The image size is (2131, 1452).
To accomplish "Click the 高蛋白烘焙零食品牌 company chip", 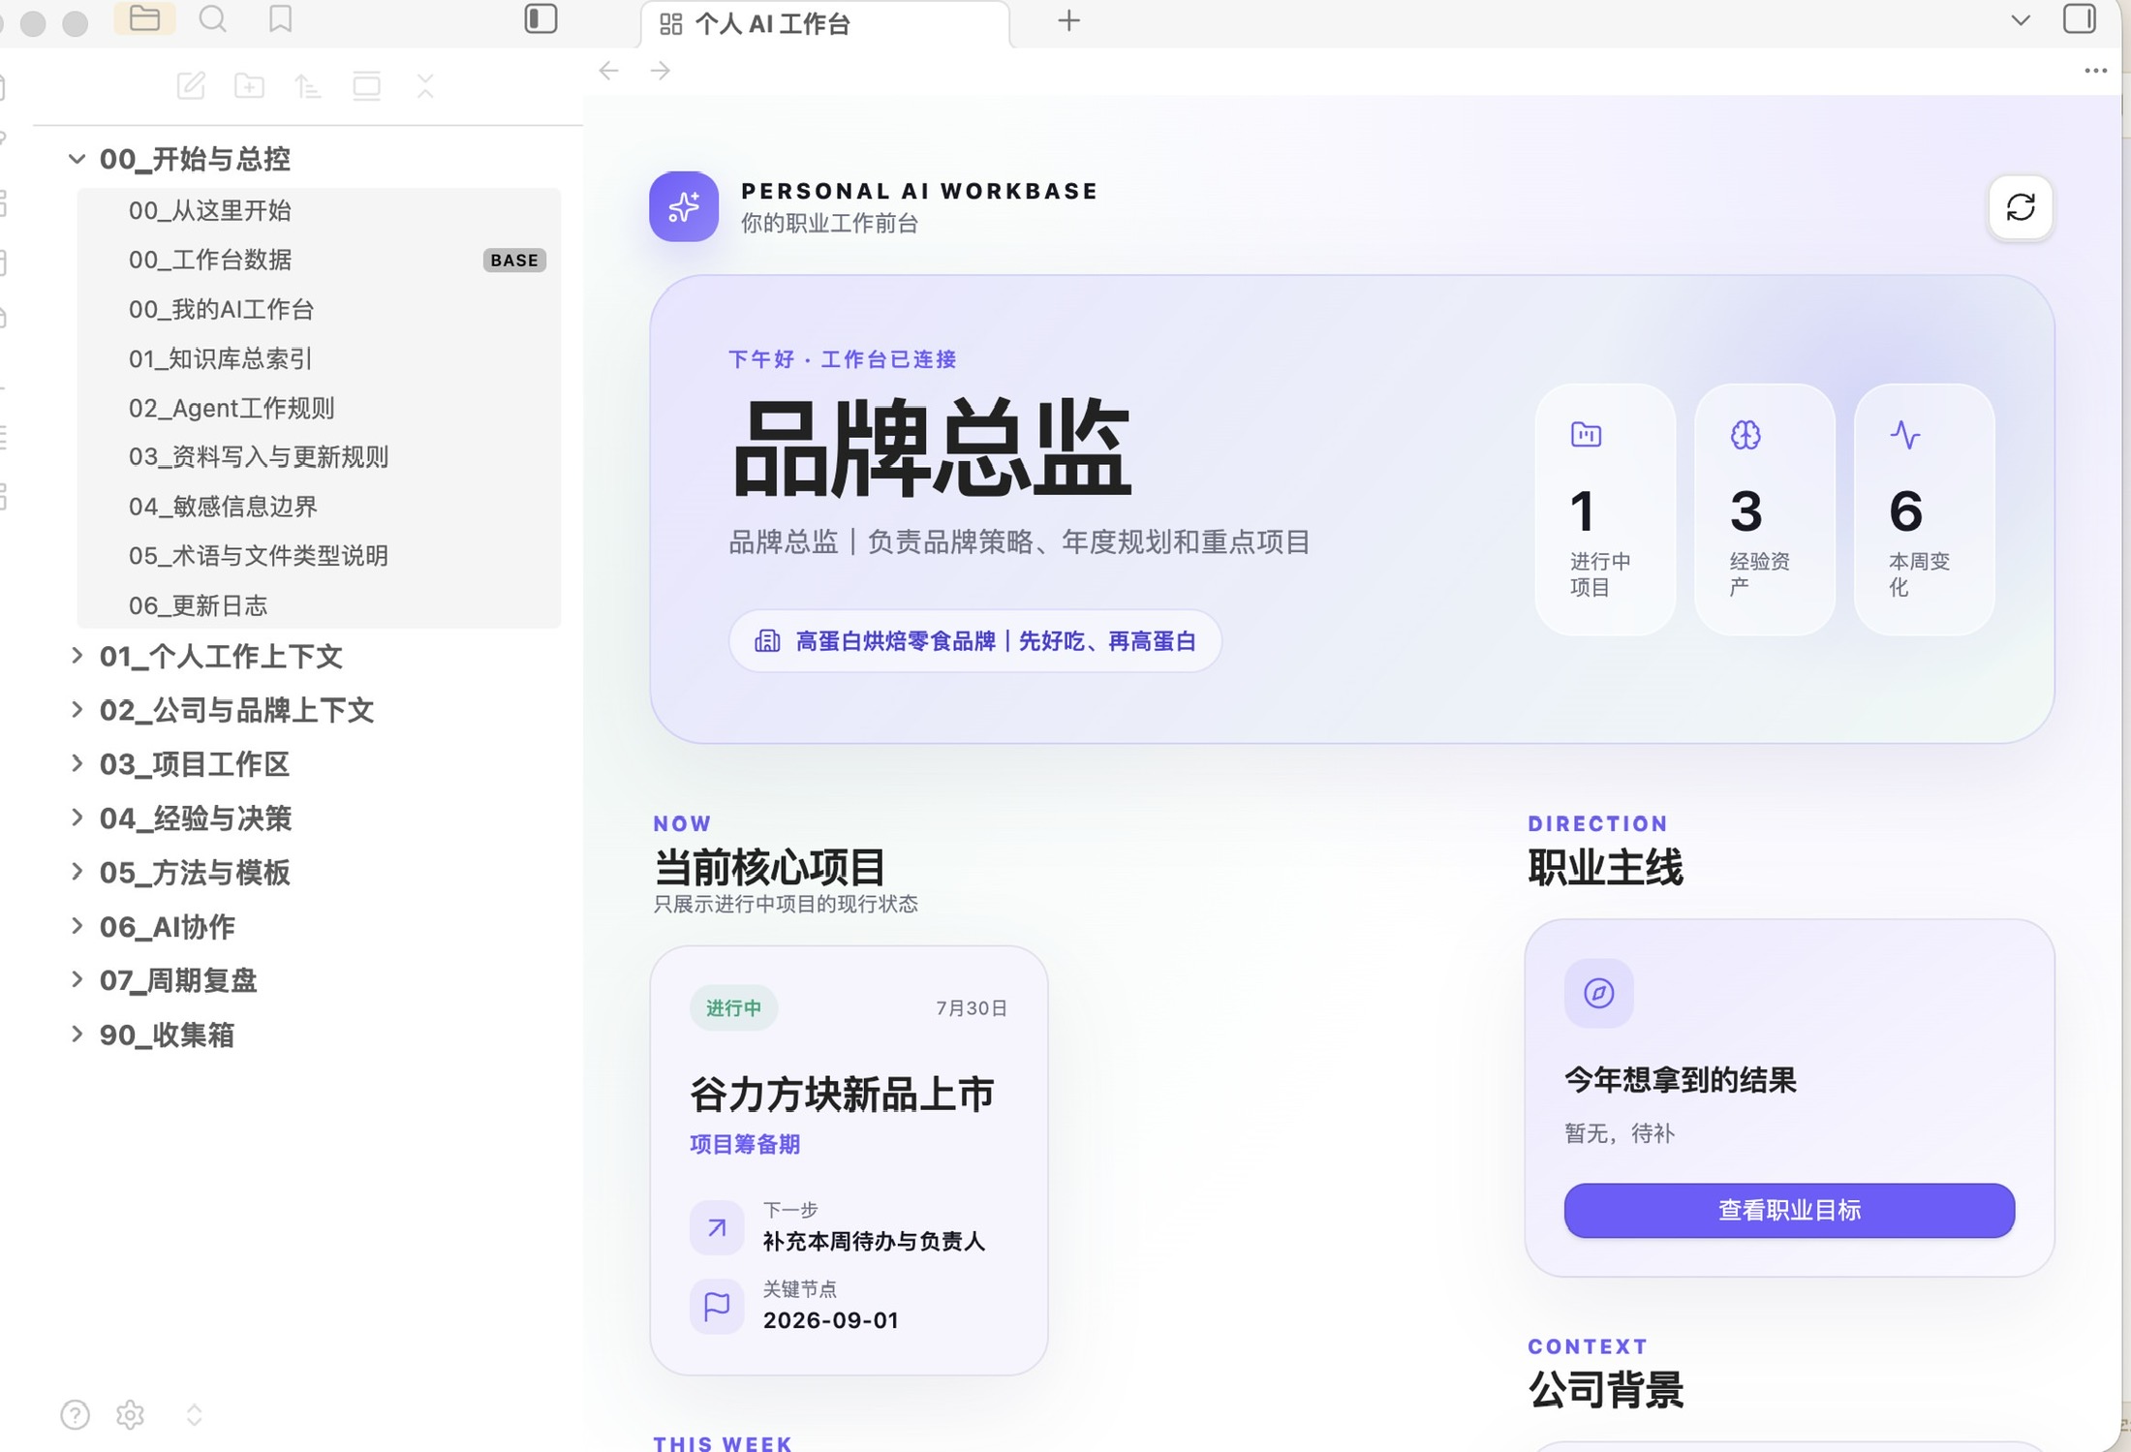I will (974, 641).
